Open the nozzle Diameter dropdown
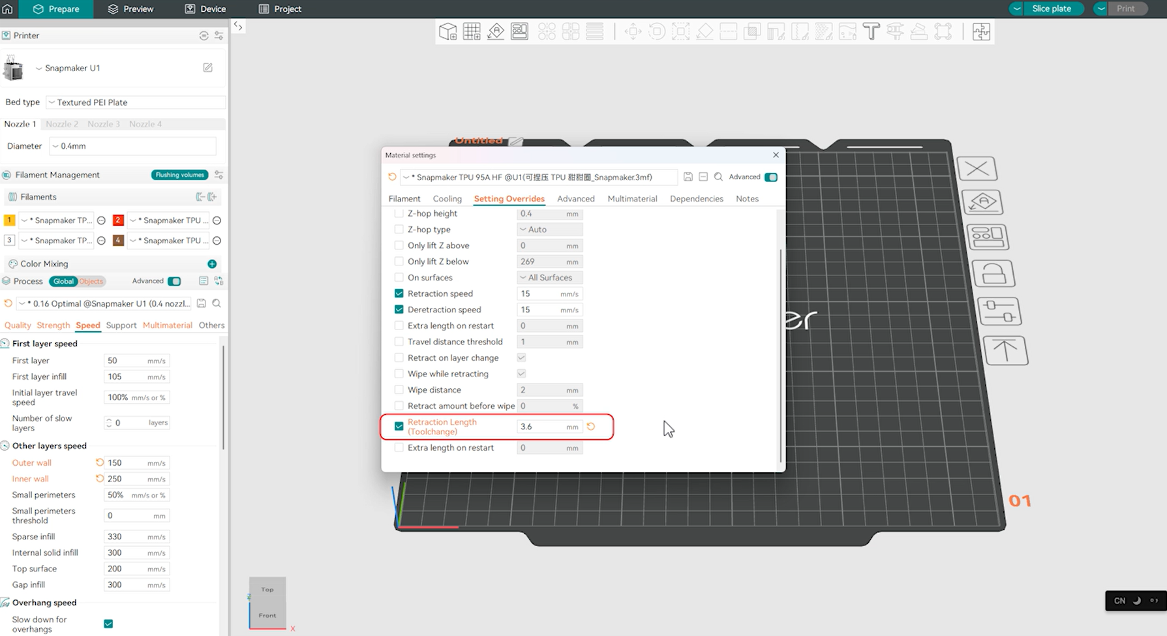This screenshot has width=1167, height=636. [132, 146]
